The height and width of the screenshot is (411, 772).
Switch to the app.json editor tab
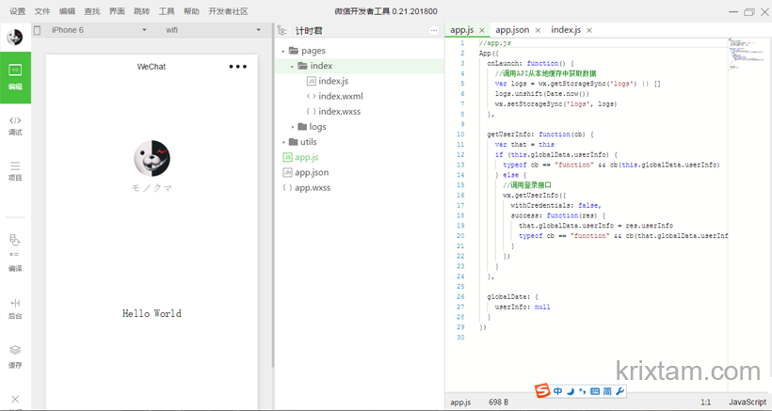[511, 30]
